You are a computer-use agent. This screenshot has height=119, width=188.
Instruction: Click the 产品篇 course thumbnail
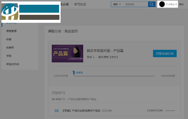[67, 54]
